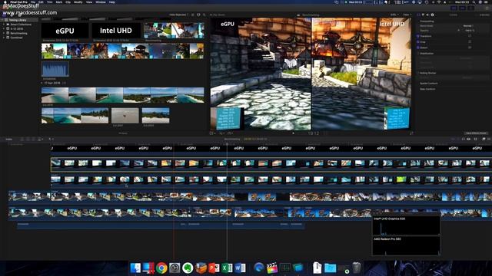Open the viewer zoom percentage dropdown

tap(394, 15)
